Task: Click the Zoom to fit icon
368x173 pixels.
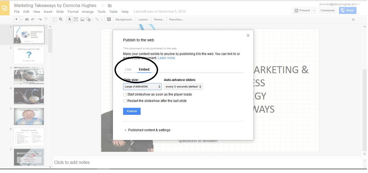Action: (55, 19)
